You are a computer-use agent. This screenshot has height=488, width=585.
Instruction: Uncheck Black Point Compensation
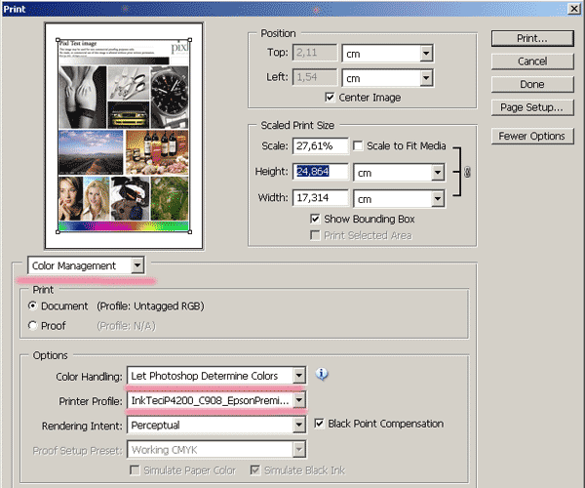tap(319, 424)
